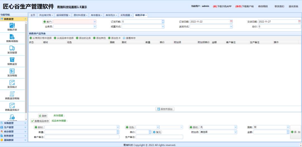Open the 结算方式 dropdown
This screenshot has height=147, width=302.
163,27
